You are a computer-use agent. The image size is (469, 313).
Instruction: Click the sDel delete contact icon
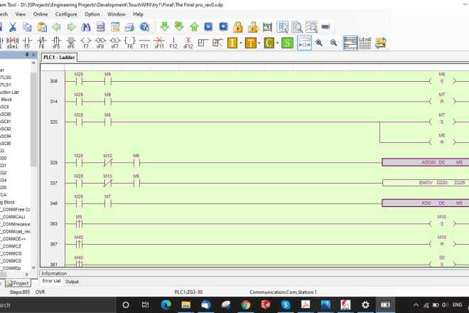pos(12,43)
